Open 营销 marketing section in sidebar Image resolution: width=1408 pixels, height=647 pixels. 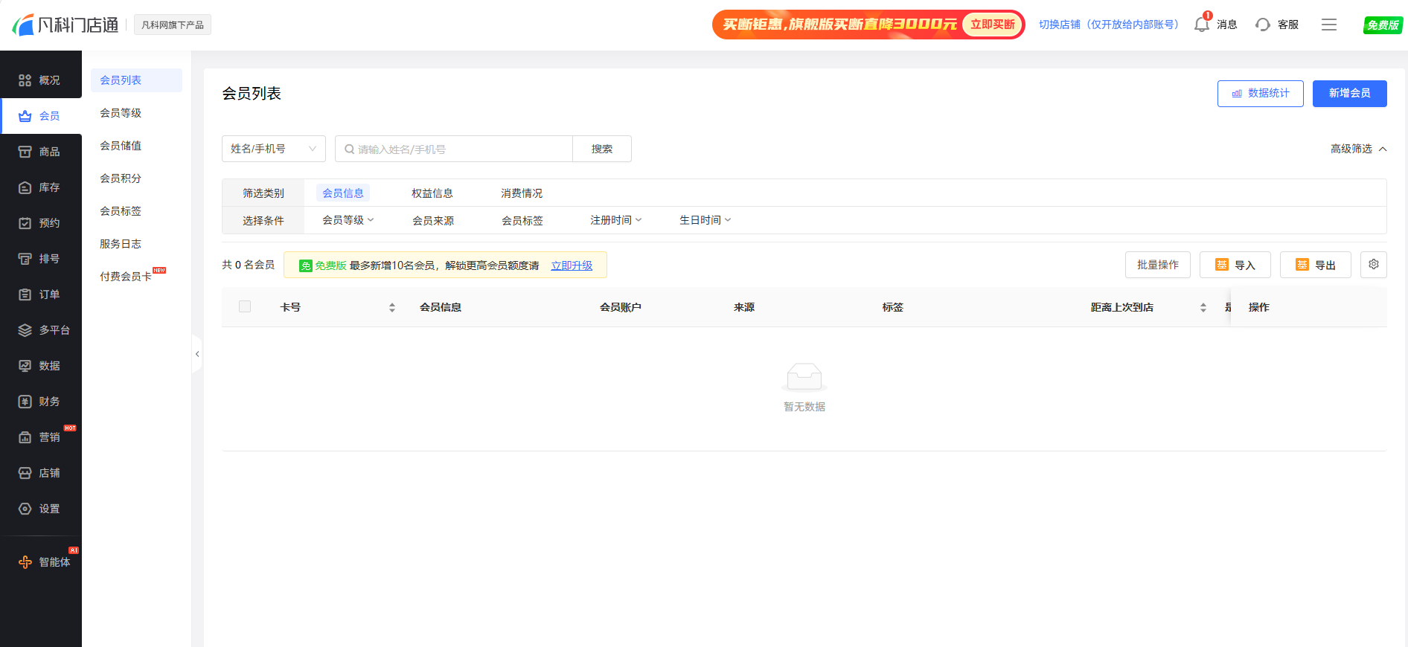click(41, 437)
